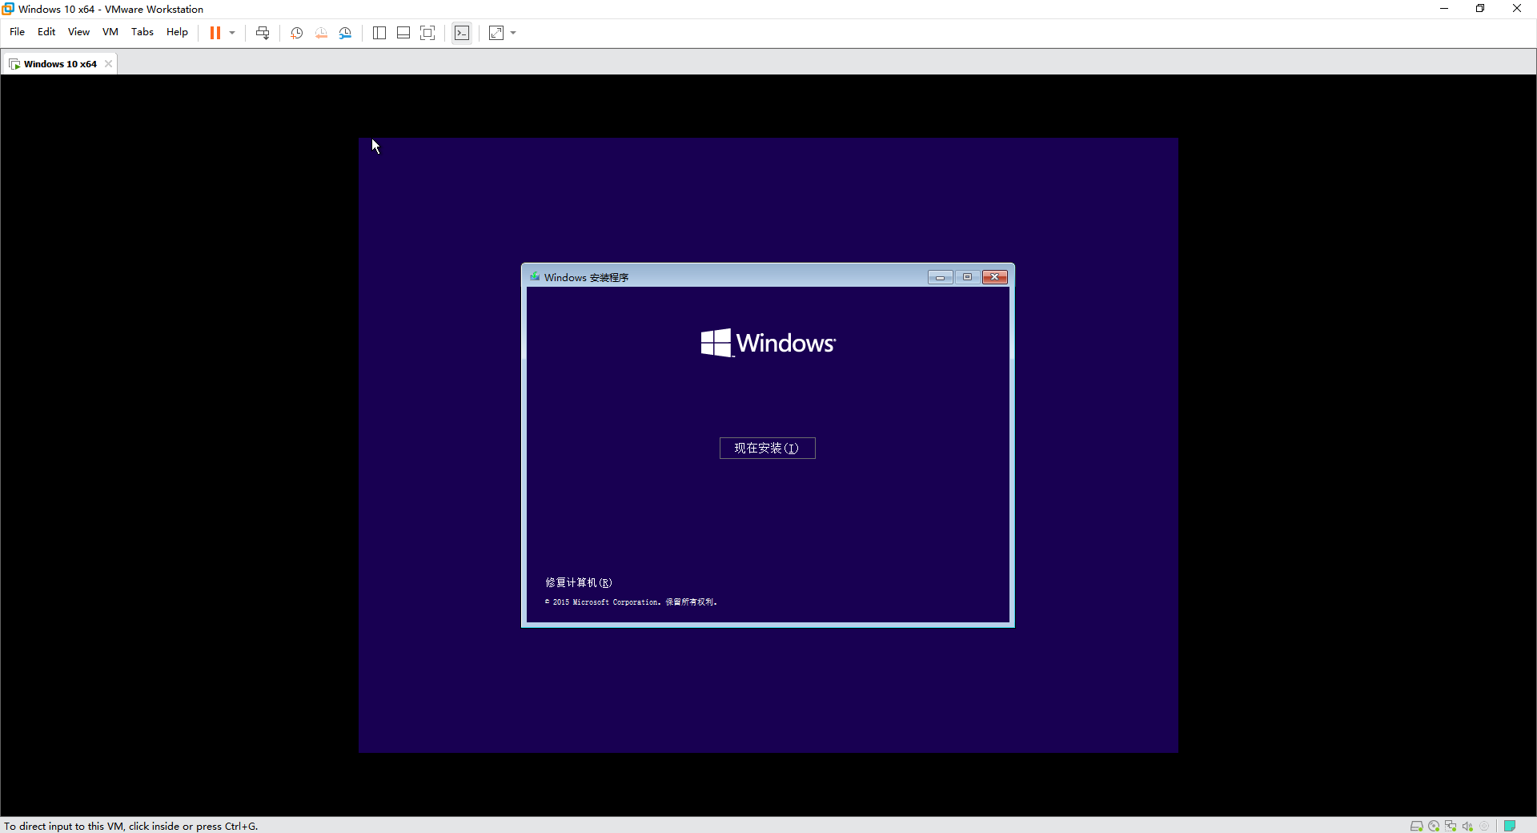Close the Windows 10 x64 tab
This screenshot has height=833, width=1537.
click(x=108, y=64)
